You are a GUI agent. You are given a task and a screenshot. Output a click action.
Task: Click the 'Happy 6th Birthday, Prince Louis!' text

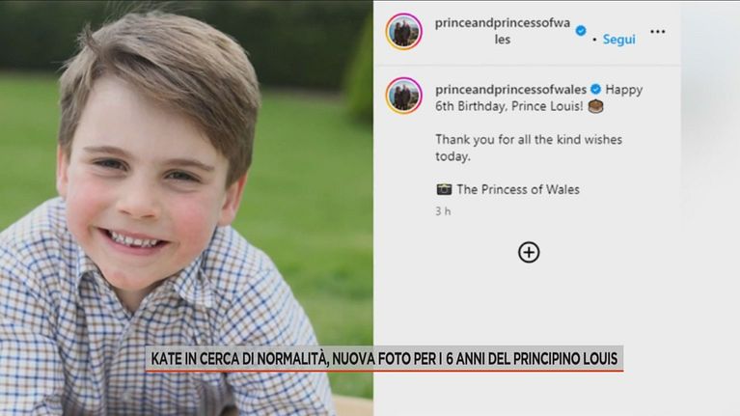click(538, 97)
